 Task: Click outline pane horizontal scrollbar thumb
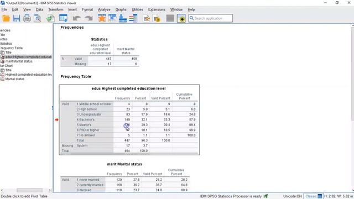point(29,190)
